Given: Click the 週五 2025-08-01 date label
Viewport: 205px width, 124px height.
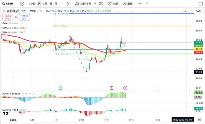Looking at the screenshot, I should 183,120.
